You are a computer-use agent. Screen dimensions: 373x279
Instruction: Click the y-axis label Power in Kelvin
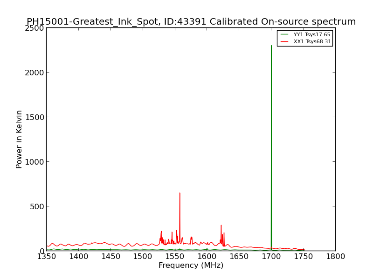[19, 139]
